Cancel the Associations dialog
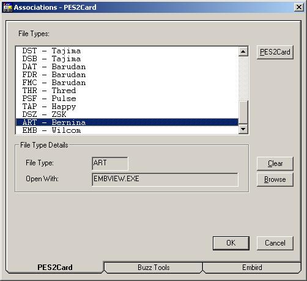The height and width of the screenshot is (281, 307). point(275,243)
